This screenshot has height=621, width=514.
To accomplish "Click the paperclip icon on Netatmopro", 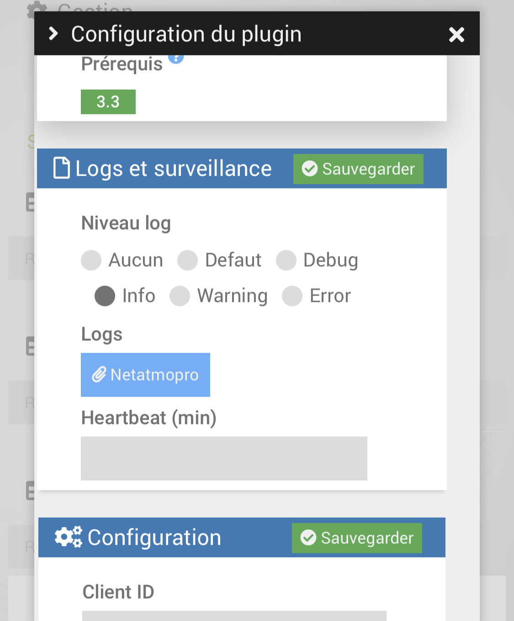I will coord(99,375).
